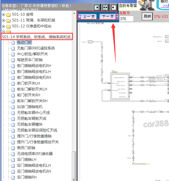Open 后门插销RH document
This screenshot has height=181, width=169.
tap(27, 177)
